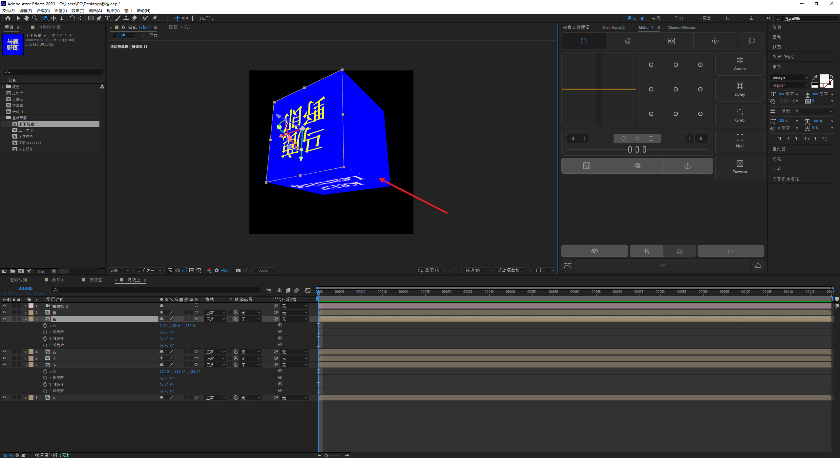
Task: Click the Motion 4 Texture button
Action: pos(740,167)
